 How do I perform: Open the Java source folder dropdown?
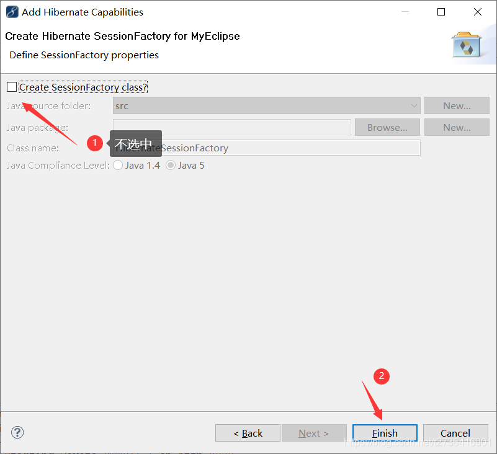click(267, 105)
